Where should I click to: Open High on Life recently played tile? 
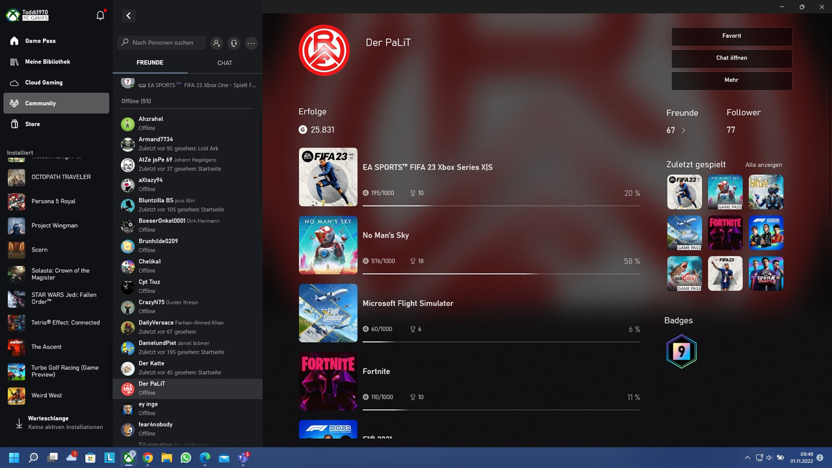click(x=766, y=192)
